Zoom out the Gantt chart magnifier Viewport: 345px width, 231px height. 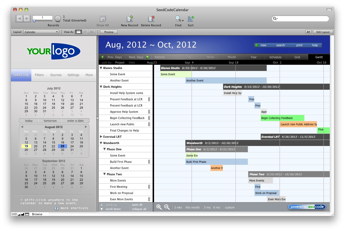coord(167,207)
